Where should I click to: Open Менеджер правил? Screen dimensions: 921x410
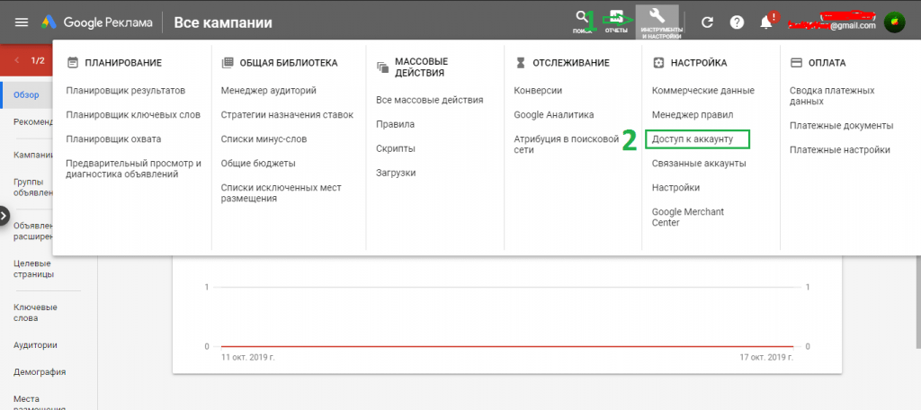[x=693, y=114]
